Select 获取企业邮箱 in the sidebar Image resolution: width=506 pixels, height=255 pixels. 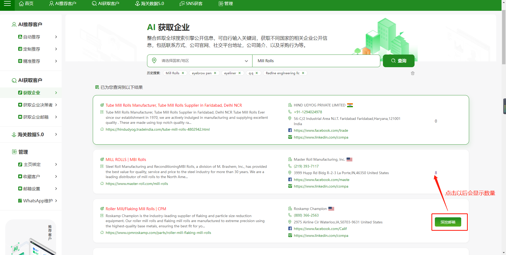[36, 117]
